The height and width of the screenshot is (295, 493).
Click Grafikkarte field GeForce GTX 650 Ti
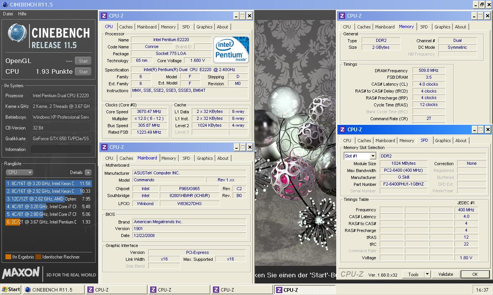coord(61,139)
